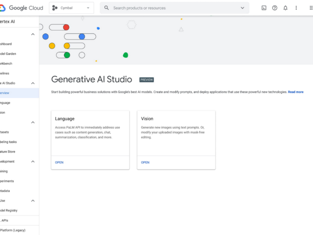Image resolution: width=313 pixels, height=235 pixels.
Task: Open the three-dot more options menu
Action: pyautogui.click(x=296, y=8)
